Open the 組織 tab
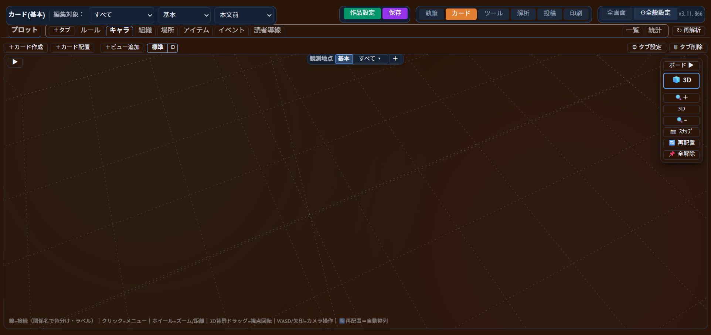 tap(145, 30)
